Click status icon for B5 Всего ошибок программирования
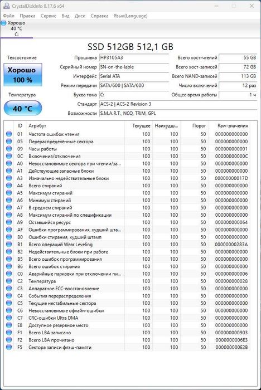The image size is (261, 390). click(x=9, y=259)
